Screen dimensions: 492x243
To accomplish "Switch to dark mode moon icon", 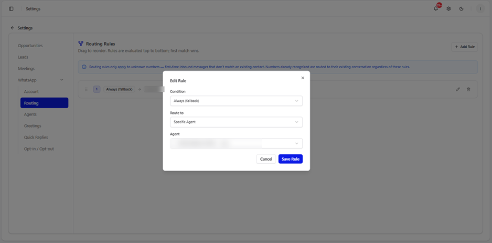I will click(461, 9).
